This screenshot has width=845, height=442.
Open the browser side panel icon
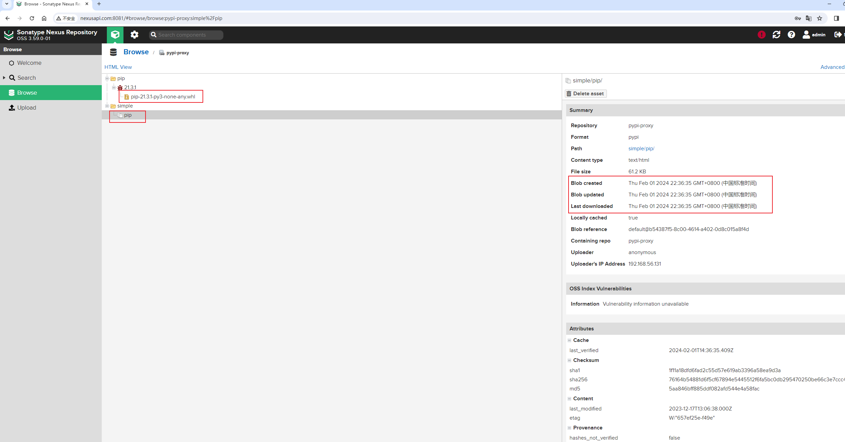point(837,18)
